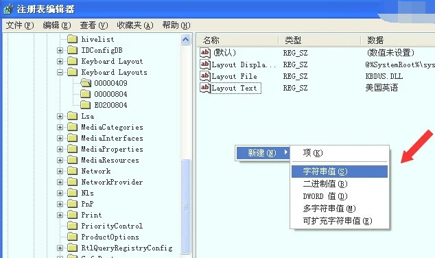Screen dimensions: 435x258
Task: Expand the MediaCategories key
Action: point(60,128)
